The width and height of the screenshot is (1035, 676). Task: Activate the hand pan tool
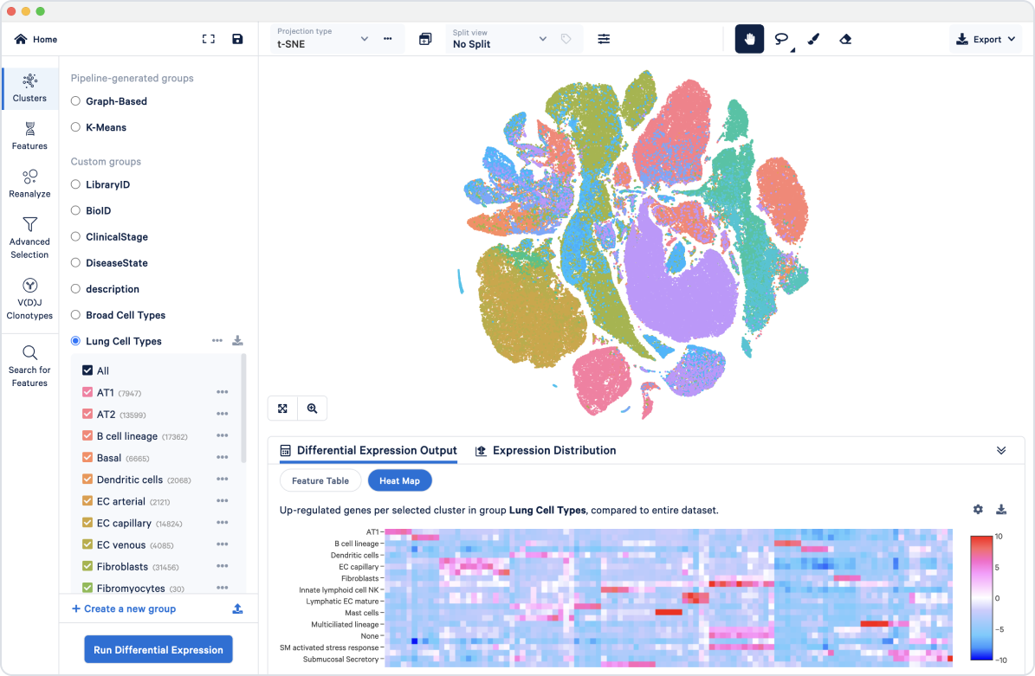749,39
